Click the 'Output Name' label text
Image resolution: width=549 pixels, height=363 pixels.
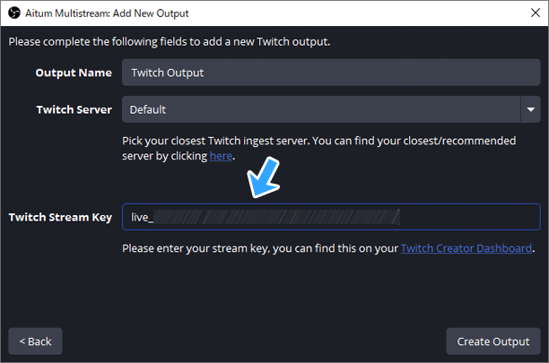point(74,73)
